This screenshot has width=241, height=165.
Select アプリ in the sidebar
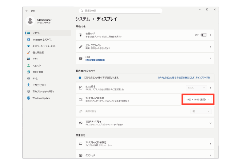35,59
